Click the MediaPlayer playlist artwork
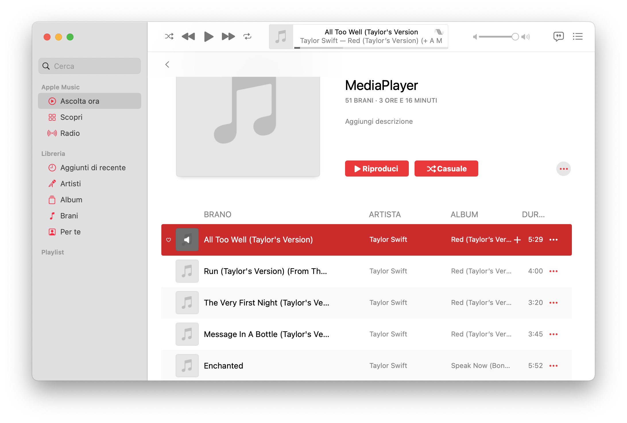This screenshot has height=423, width=627. [248, 126]
